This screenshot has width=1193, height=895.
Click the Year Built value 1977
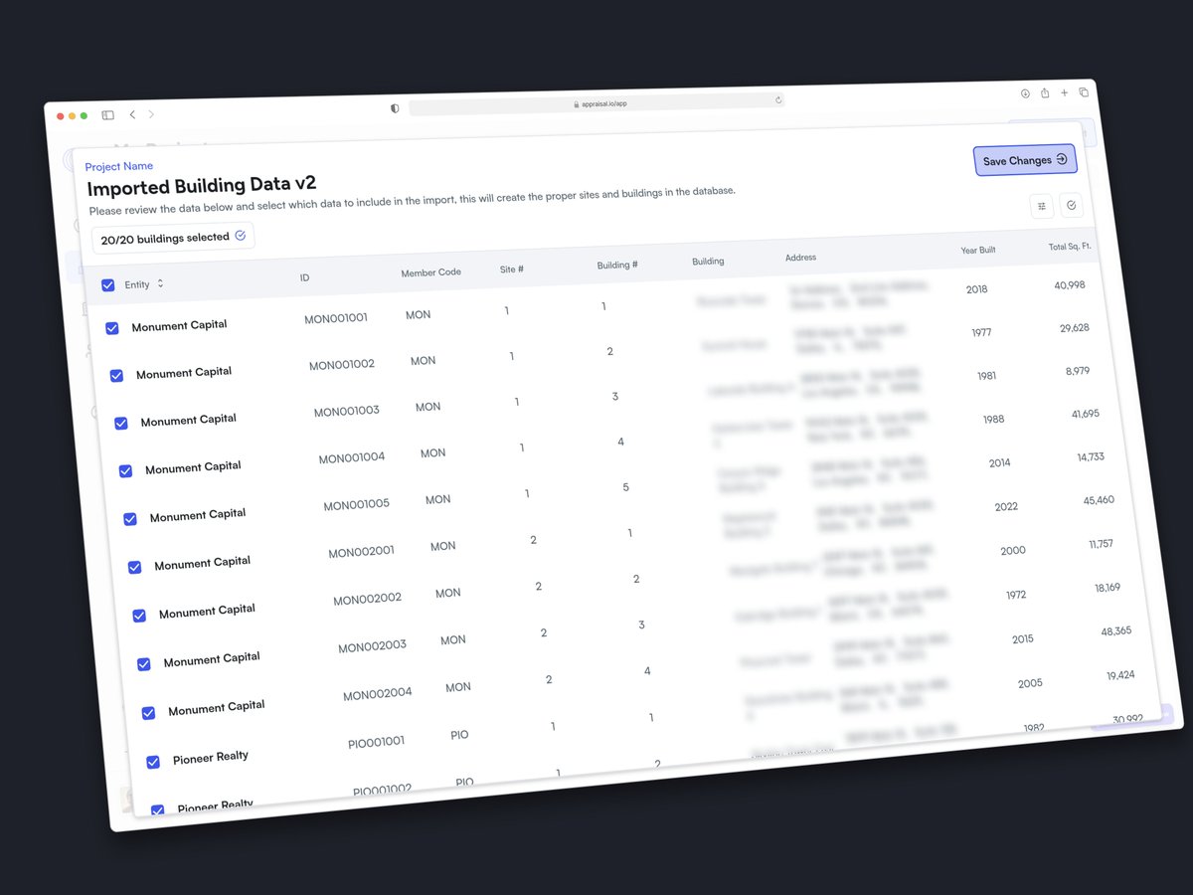coord(982,333)
